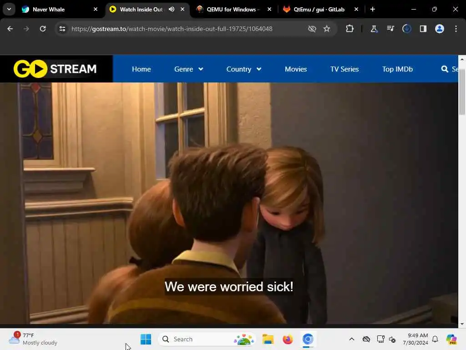Open the cloud sync tray icon
Viewport: 466px width, 350px height.
point(366,339)
